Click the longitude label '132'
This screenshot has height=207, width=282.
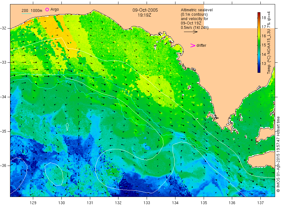pyautogui.click(x=118, y=203)
